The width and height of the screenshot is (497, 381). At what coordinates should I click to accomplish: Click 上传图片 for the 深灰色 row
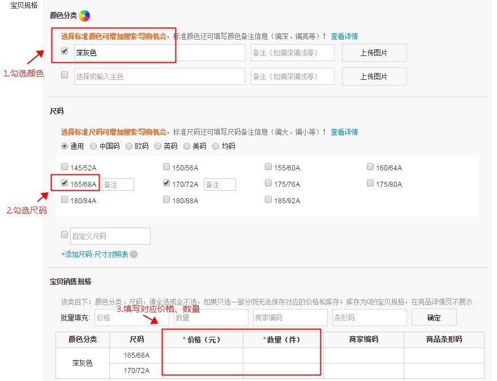click(x=374, y=52)
